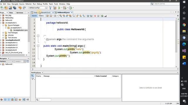
Task: Click the New File toolbar icon
Action: click(x=2, y=8)
